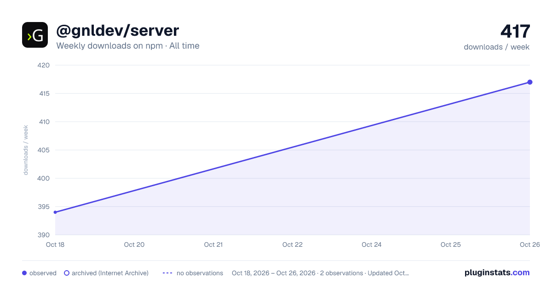Click the 410 y-axis label
The image size is (552, 289).
pyautogui.click(x=43, y=122)
